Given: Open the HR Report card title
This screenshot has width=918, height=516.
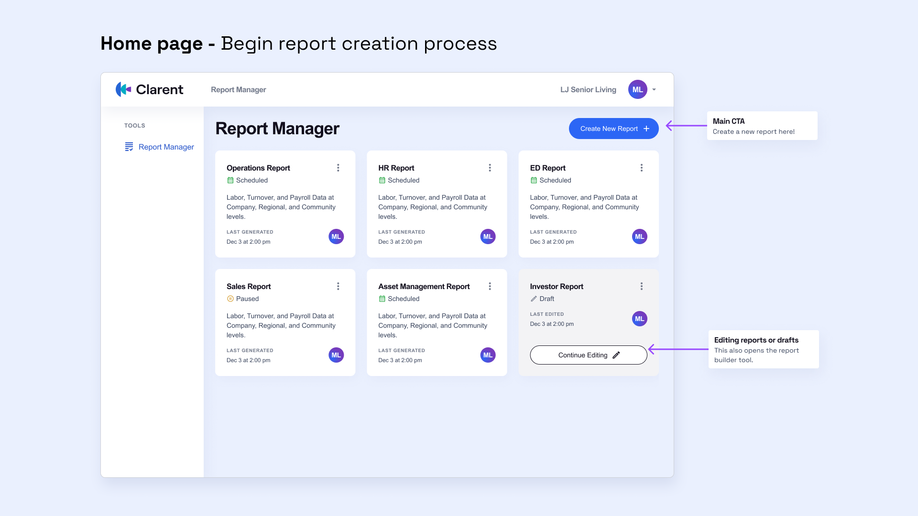Looking at the screenshot, I should tap(396, 168).
